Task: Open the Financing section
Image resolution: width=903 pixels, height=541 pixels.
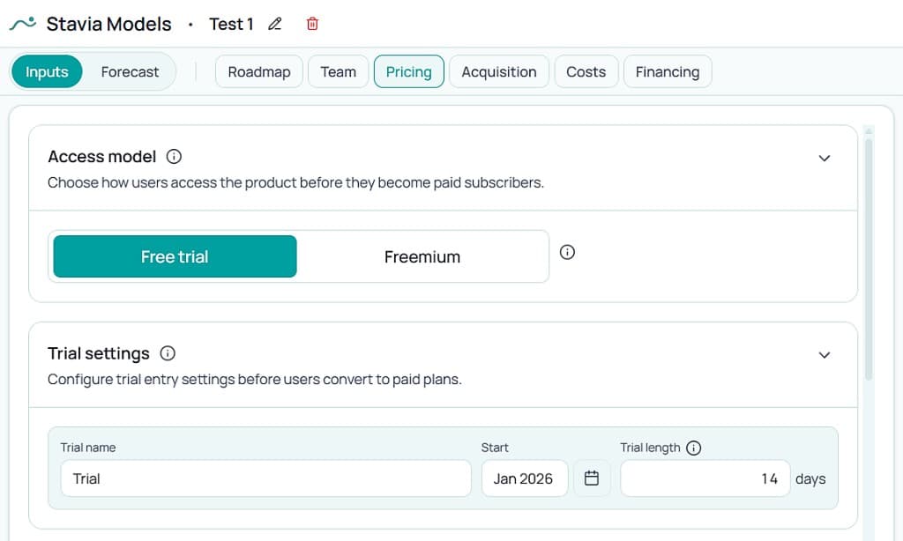Action: coord(668,71)
